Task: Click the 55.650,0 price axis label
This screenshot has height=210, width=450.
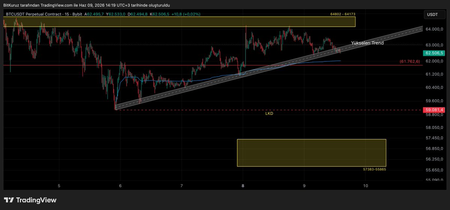Action: [435, 170]
